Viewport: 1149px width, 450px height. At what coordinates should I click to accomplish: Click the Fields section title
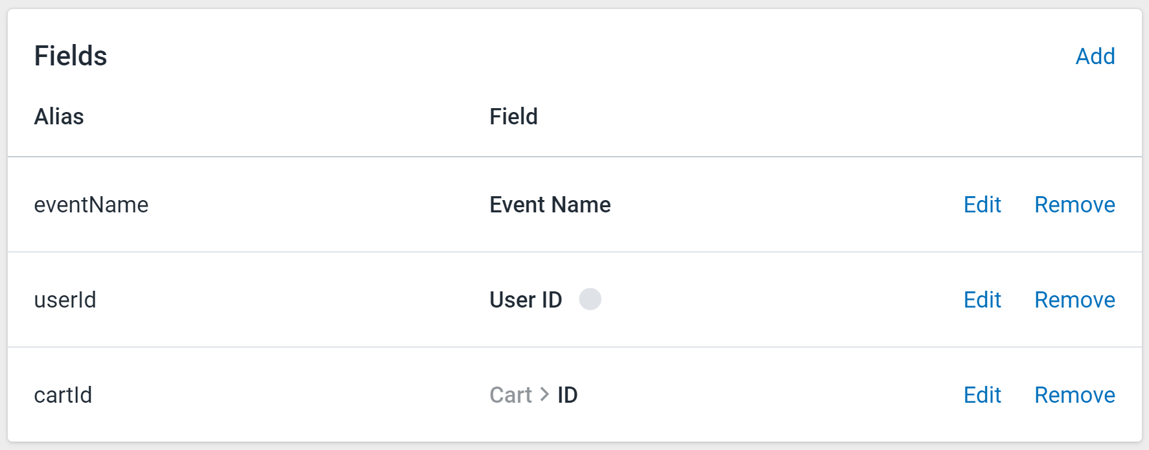coord(71,56)
